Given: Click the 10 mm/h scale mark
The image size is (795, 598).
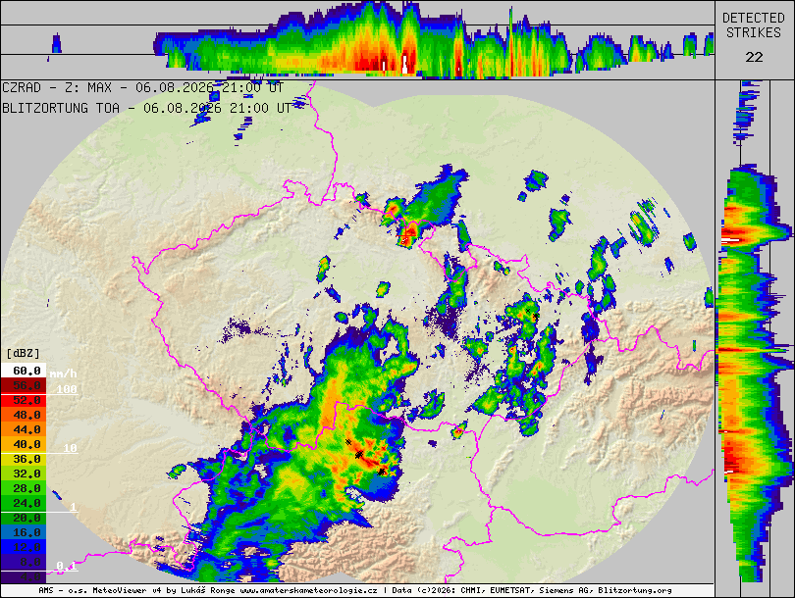Looking at the screenshot, I should tap(70, 448).
